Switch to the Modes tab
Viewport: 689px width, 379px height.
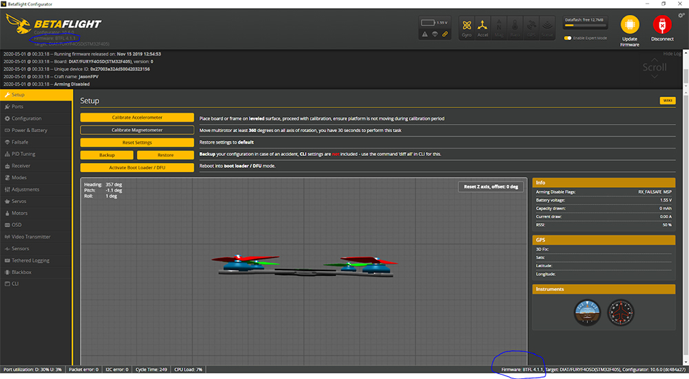(x=37, y=177)
